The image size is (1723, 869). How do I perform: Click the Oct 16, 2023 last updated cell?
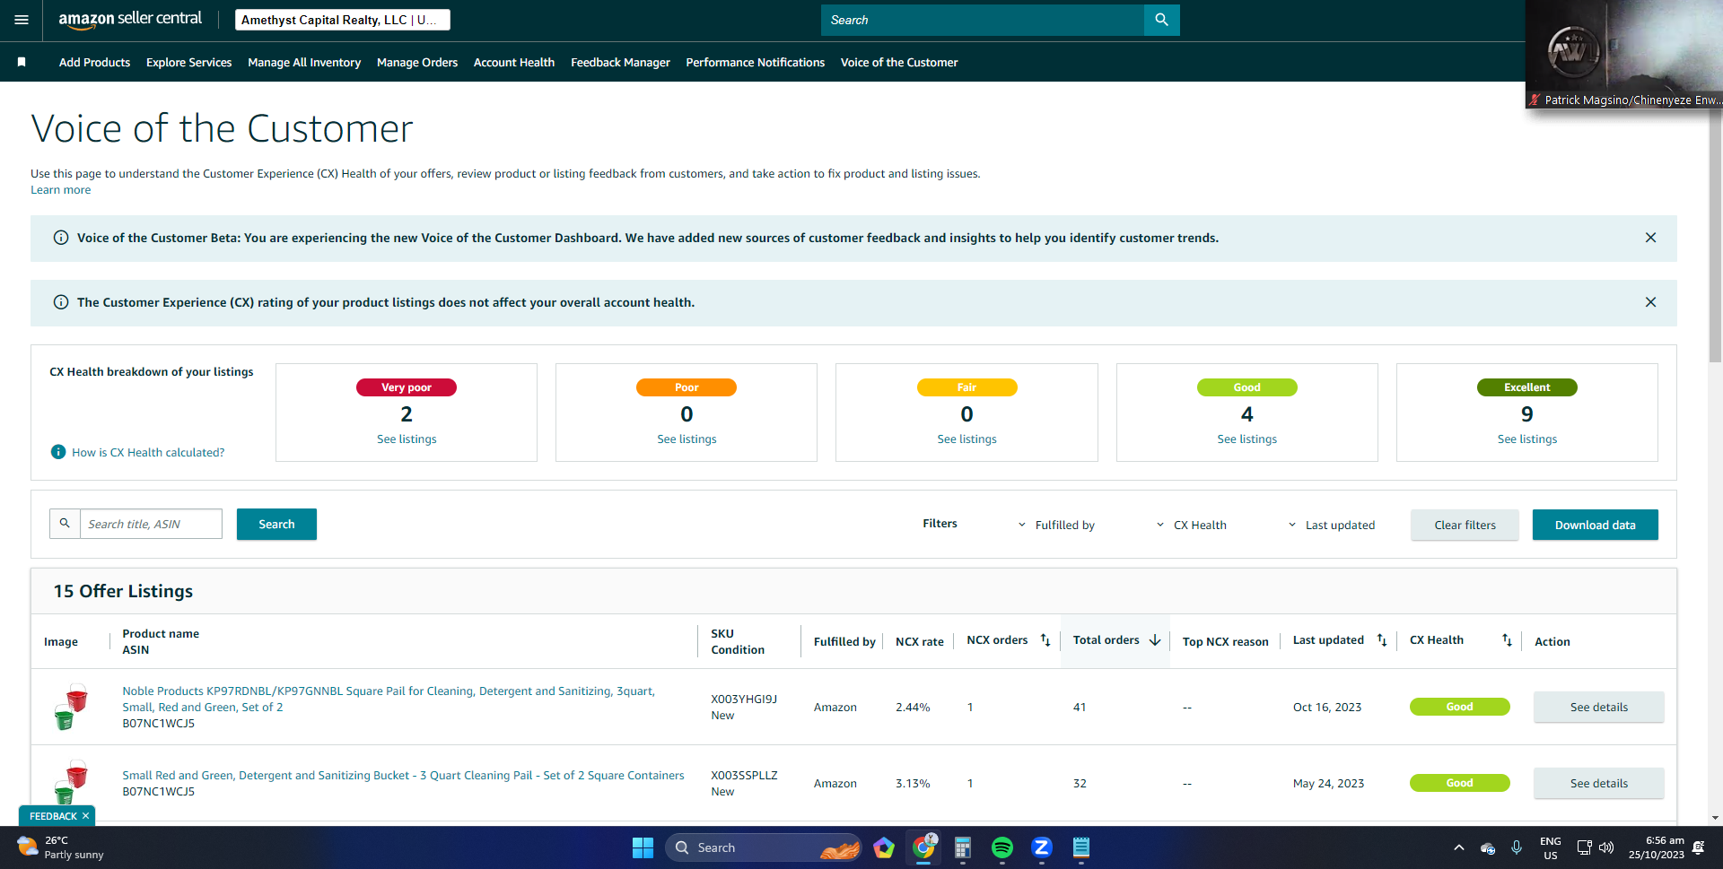(1327, 707)
